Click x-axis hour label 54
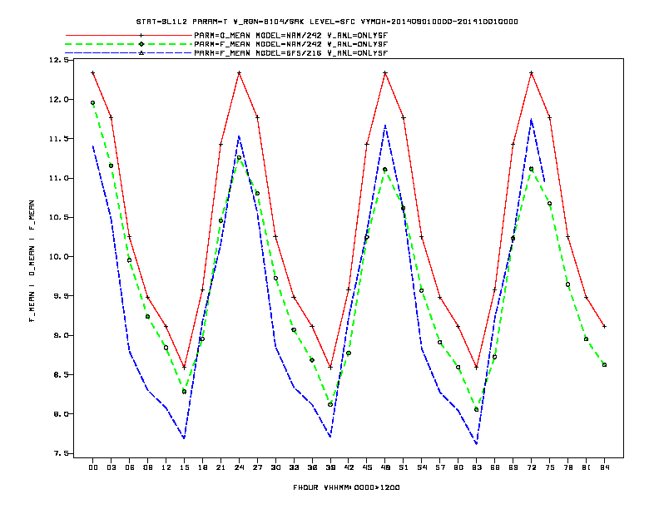The width and height of the screenshot is (659, 509). pyautogui.click(x=422, y=467)
